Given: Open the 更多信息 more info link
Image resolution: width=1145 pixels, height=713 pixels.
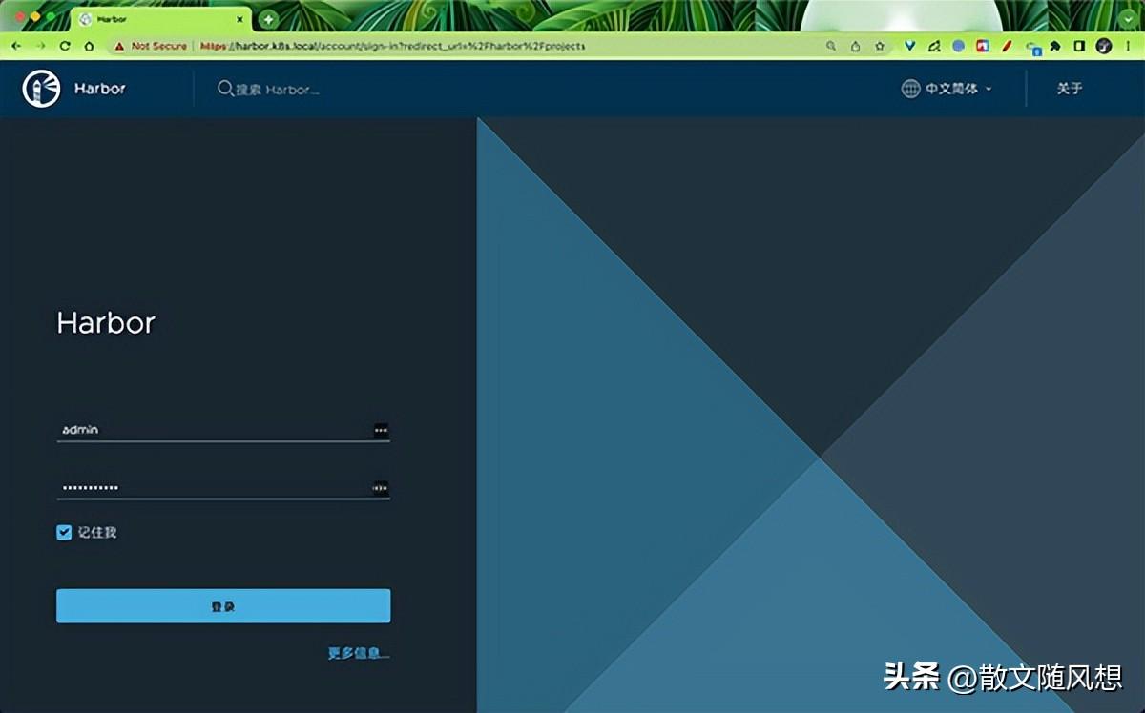Looking at the screenshot, I should [x=358, y=653].
